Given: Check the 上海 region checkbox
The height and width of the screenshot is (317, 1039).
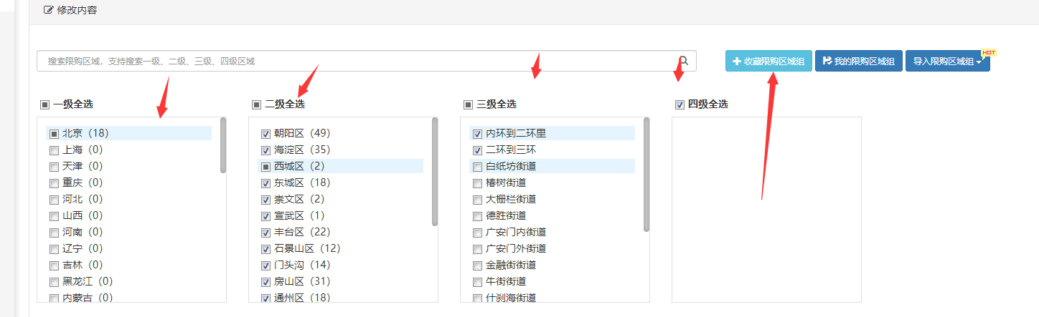Looking at the screenshot, I should click(54, 150).
